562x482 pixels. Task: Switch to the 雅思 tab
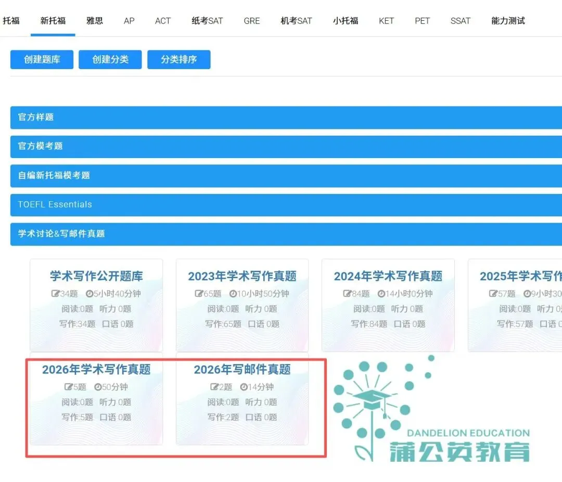(94, 20)
